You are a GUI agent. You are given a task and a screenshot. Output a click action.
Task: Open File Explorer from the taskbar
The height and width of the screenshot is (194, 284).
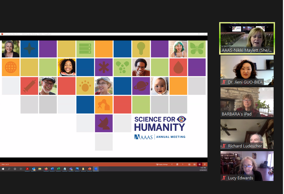(x=40, y=169)
